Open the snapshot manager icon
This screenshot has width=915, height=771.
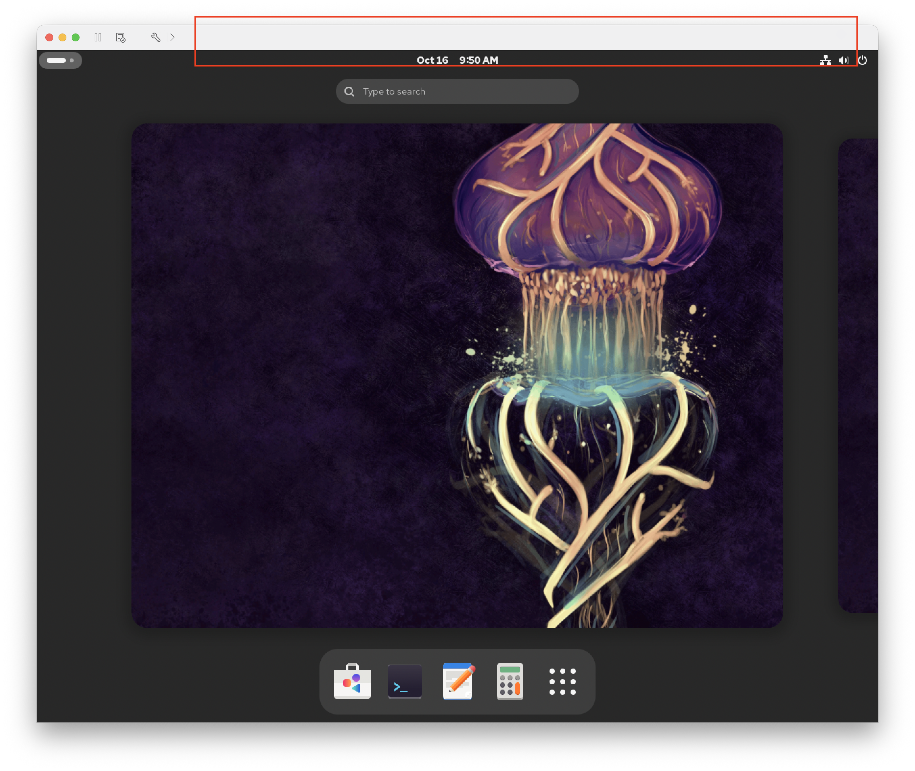(121, 37)
